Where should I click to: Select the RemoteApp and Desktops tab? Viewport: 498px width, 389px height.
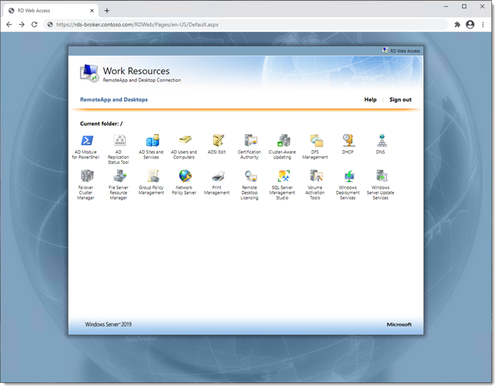tap(114, 100)
